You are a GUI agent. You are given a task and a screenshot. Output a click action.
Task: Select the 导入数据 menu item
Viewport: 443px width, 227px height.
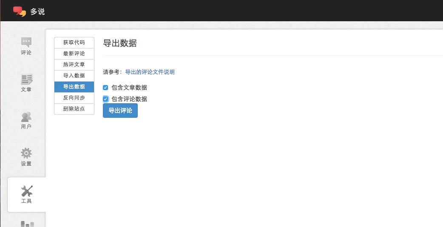click(74, 76)
